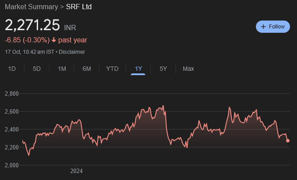The height and width of the screenshot is (180, 297).
Task: Switch to the 5D time range tab
Action: pos(37,69)
